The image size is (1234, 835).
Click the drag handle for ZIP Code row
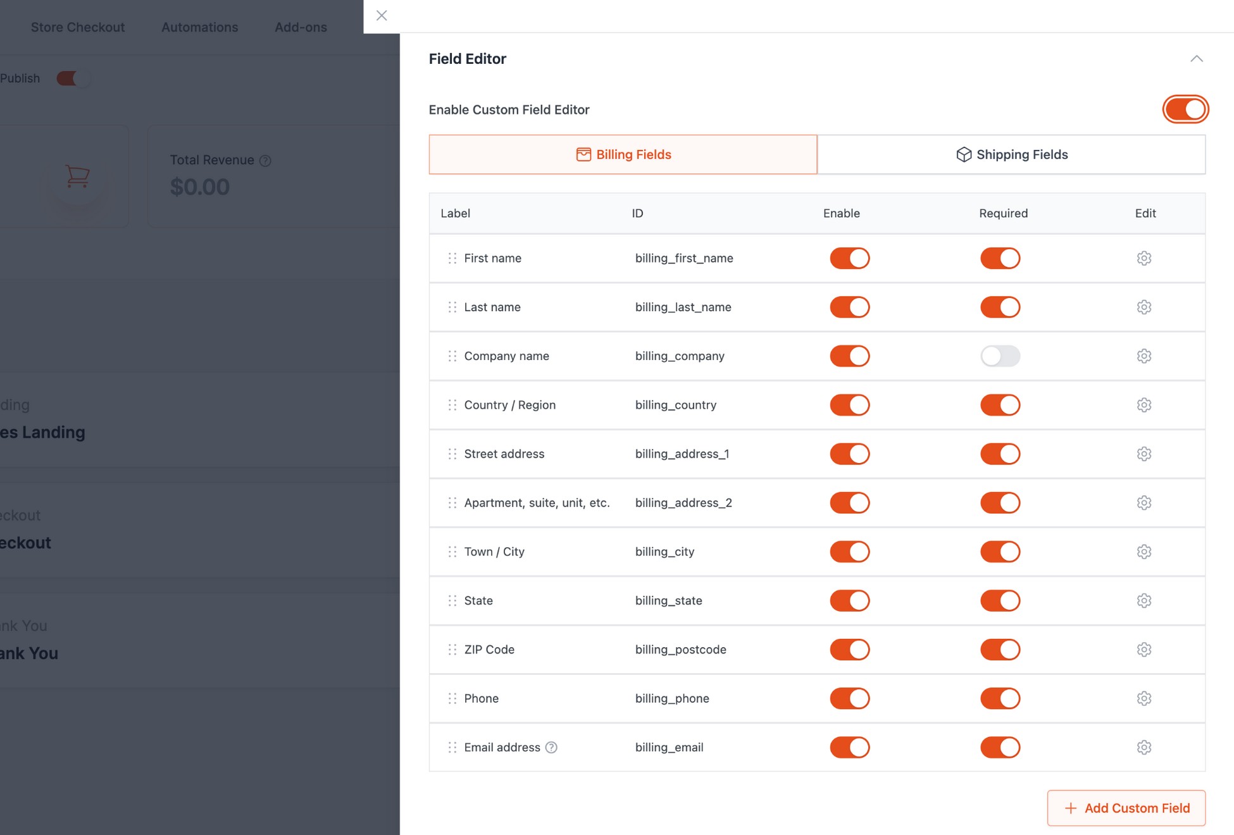tap(452, 650)
